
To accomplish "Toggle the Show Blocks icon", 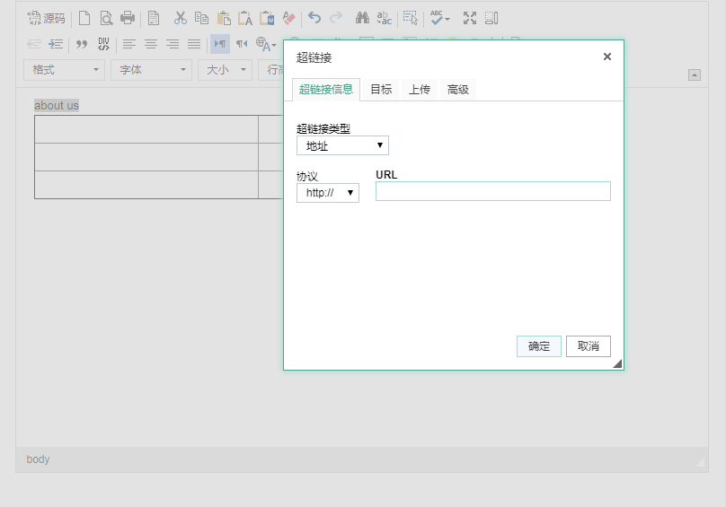I will point(491,18).
